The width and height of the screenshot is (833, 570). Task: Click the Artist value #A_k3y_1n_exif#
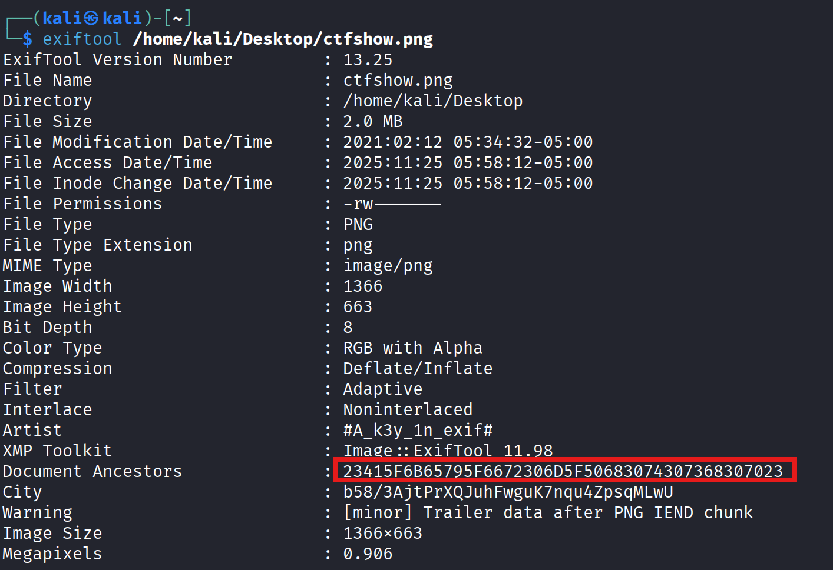418,430
